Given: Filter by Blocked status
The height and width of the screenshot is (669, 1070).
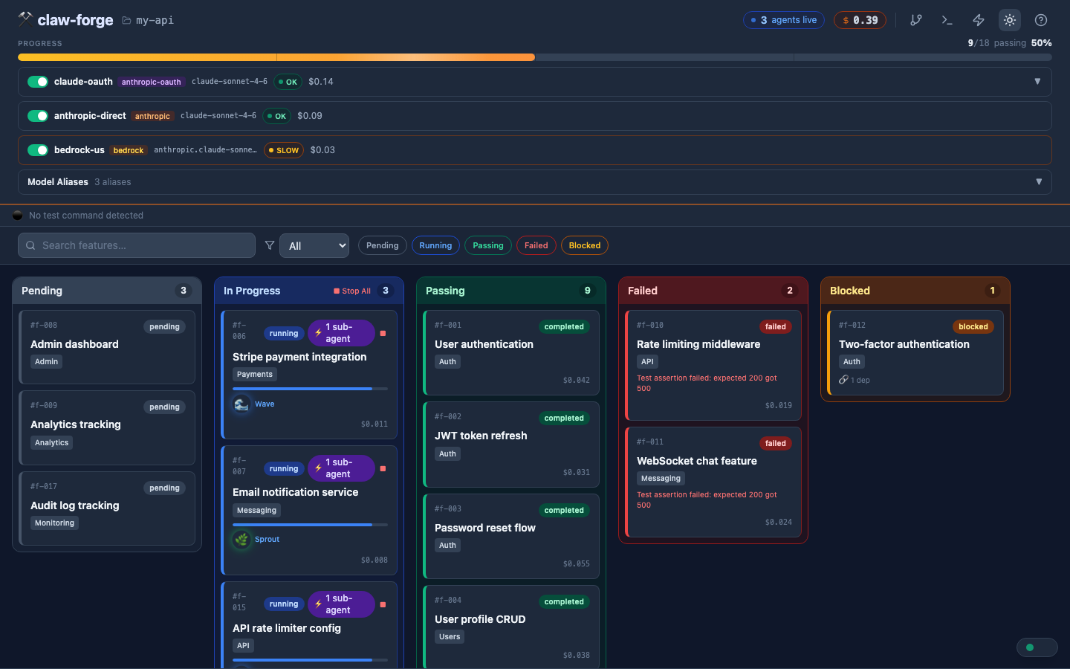Looking at the screenshot, I should (585, 245).
